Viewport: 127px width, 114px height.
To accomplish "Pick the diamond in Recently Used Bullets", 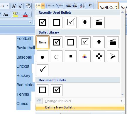I will coord(85,22).
